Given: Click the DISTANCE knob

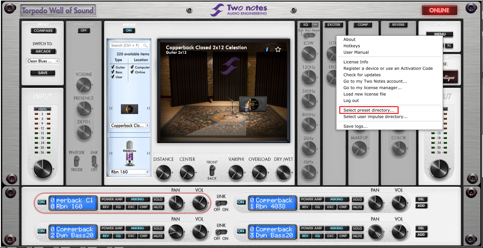Looking at the screenshot, I should (x=164, y=172).
